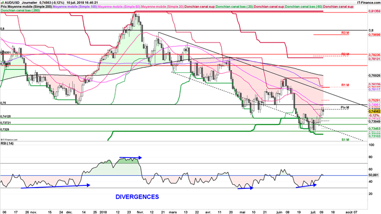
Task: Click the S1 M support level label
Action: point(345,139)
